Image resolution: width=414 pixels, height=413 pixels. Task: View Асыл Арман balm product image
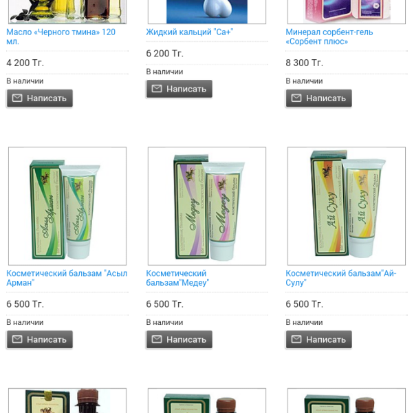pos(67,206)
